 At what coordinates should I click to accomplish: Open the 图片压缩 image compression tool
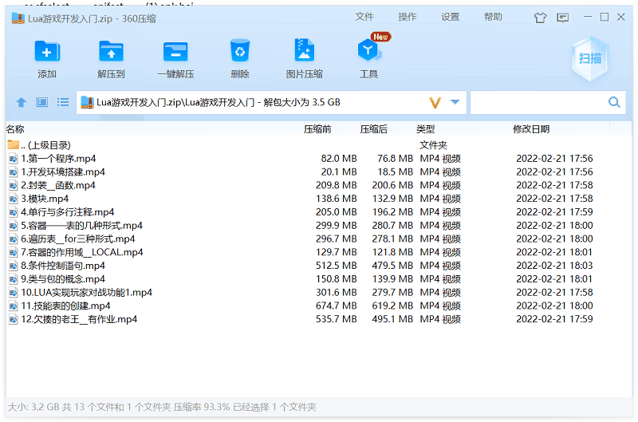pos(304,52)
